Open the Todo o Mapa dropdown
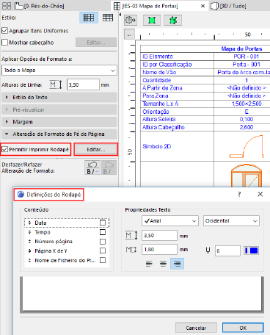 point(59,71)
